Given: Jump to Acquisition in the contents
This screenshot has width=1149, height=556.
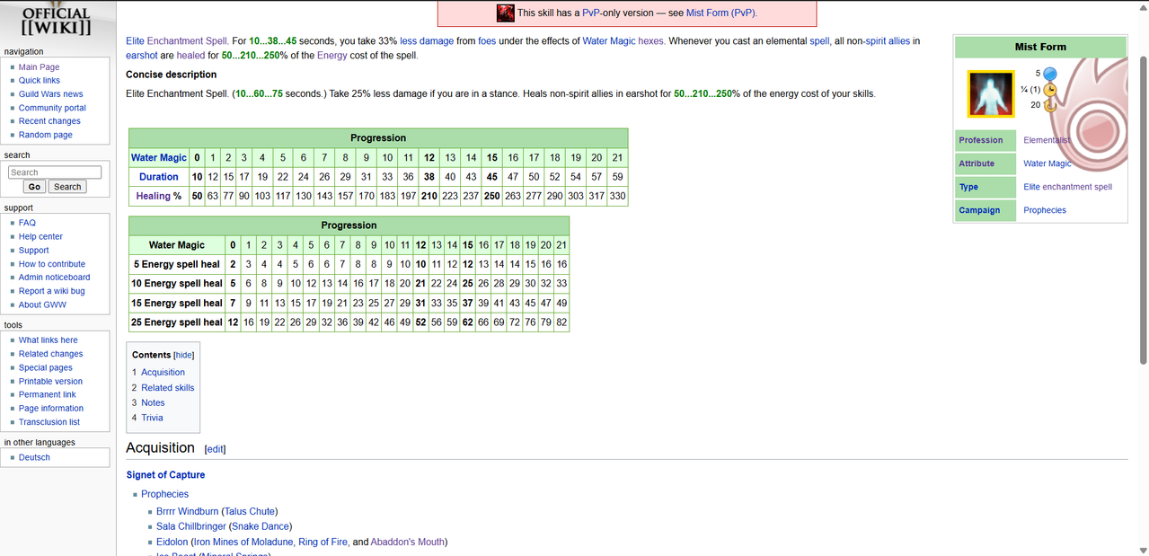Looking at the screenshot, I should click(163, 372).
